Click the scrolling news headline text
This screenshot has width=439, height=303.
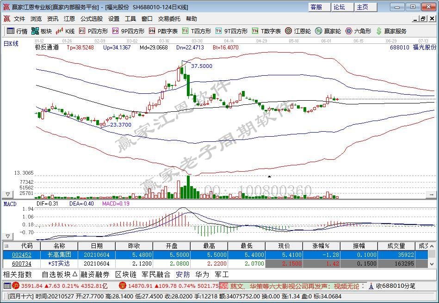pos(294,286)
